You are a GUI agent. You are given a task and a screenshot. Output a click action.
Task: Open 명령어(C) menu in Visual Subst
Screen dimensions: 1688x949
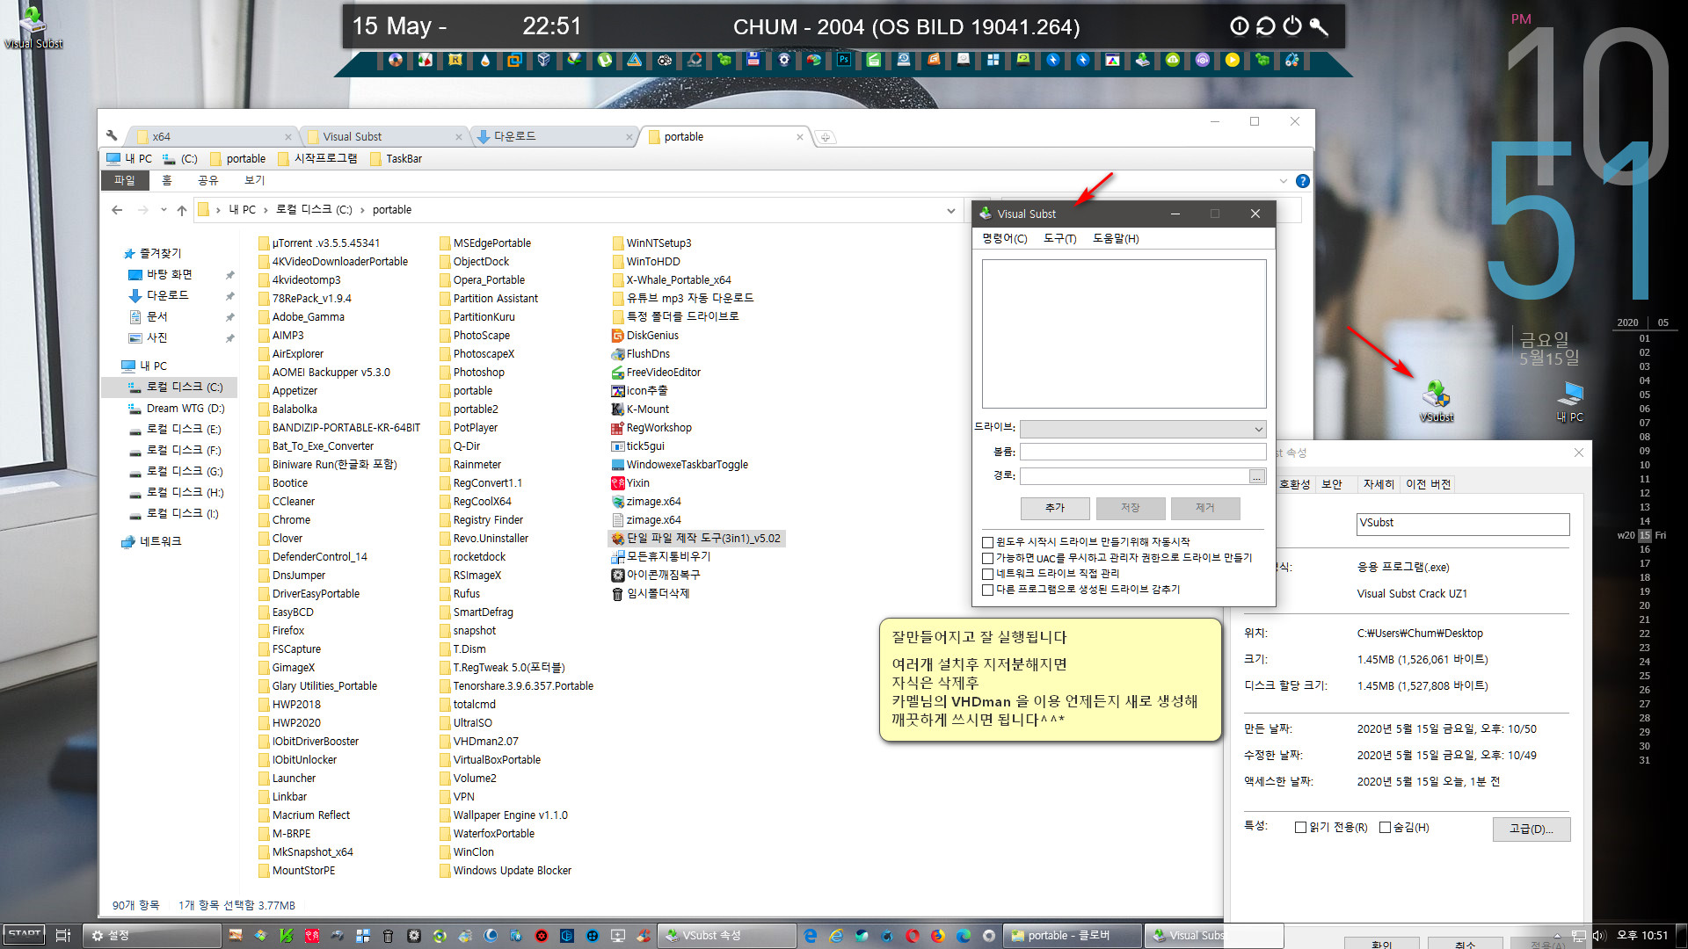coord(1004,239)
